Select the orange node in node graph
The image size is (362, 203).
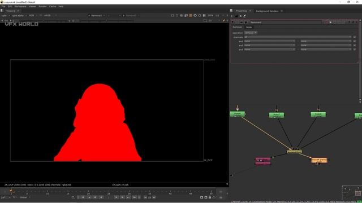click(x=319, y=160)
